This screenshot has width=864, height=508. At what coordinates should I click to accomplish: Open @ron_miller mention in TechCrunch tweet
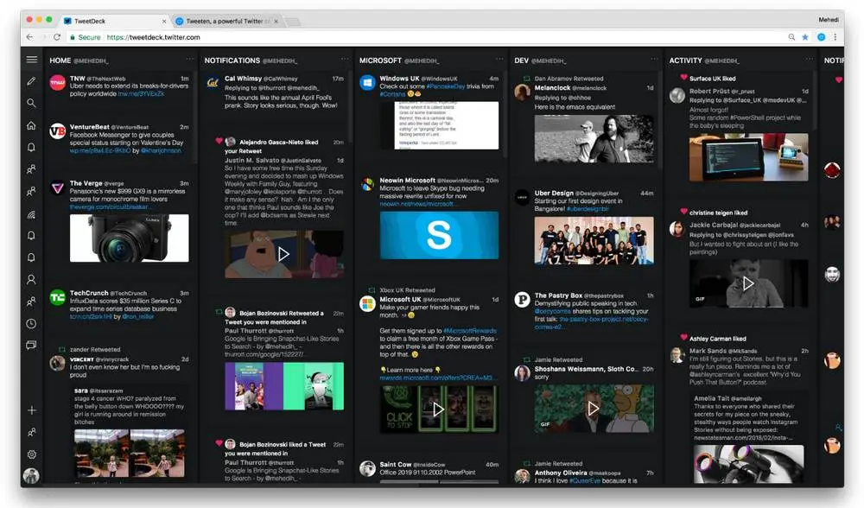[137, 316]
